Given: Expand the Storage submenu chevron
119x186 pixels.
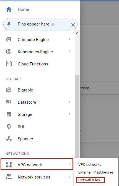Looking at the screenshot, I should click(x=69, y=114).
